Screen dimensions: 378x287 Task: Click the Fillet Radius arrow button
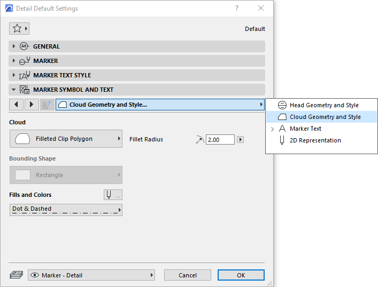coord(240,140)
